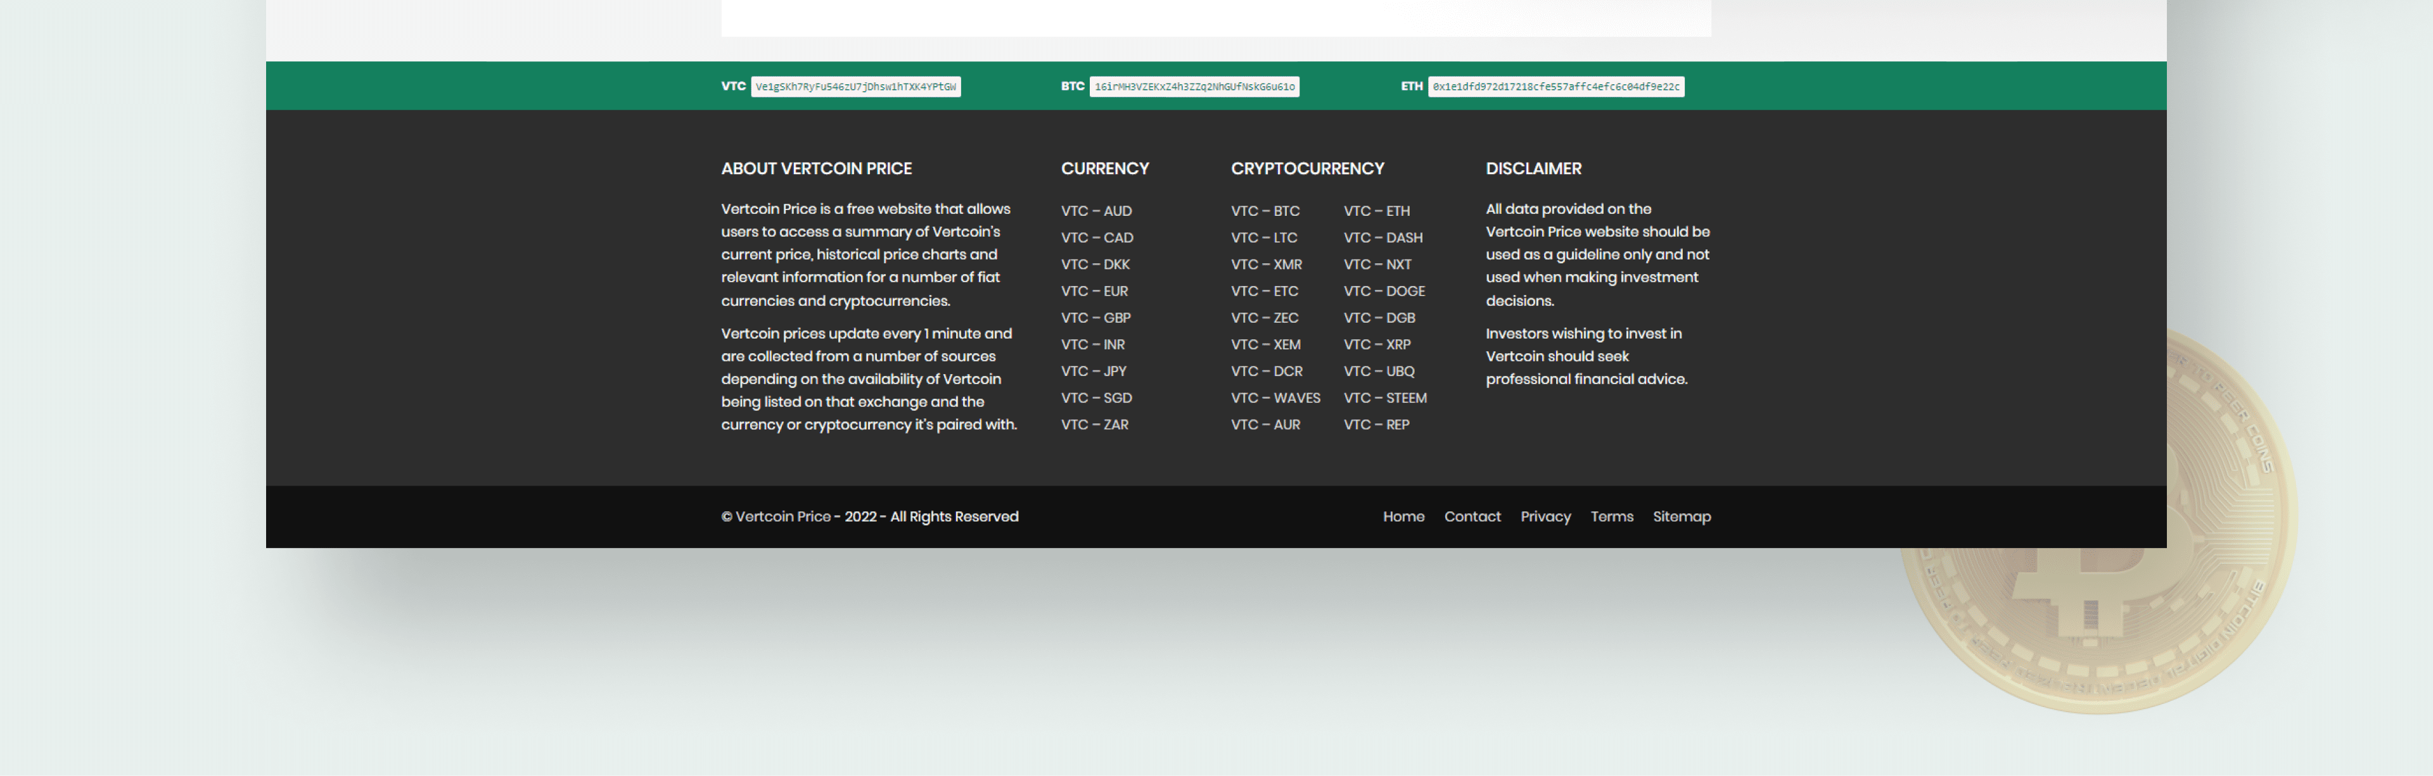This screenshot has height=776, width=2433.
Task: View the VTC – XRP price
Action: point(1377,344)
